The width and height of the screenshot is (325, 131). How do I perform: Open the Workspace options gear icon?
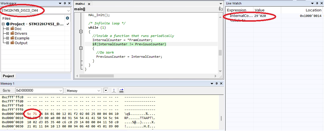[67, 18]
